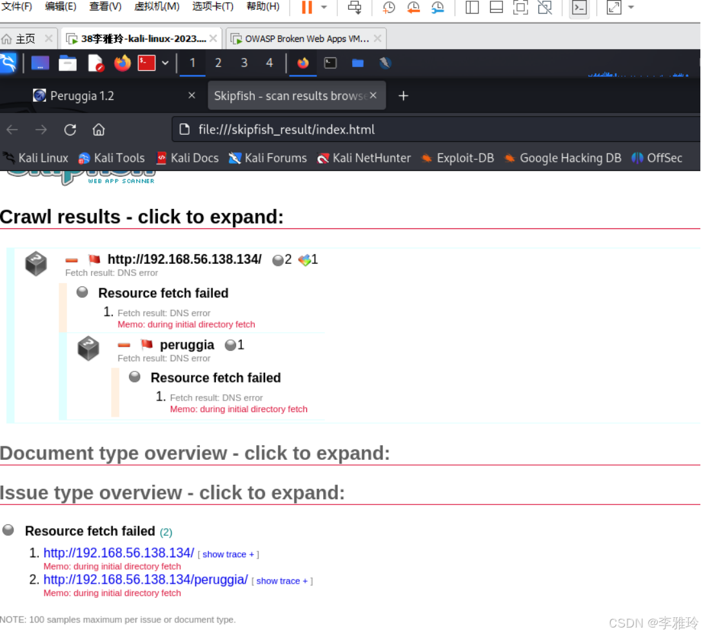The height and width of the screenshot is (634, 701).
Task: Show trace for http://192.168.56.138.134/ entry
Action: 228,555
